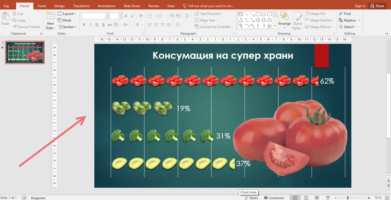Screen dimensions: 391x200
Task: Click the Cut scissors button
Action: (18, 13)
